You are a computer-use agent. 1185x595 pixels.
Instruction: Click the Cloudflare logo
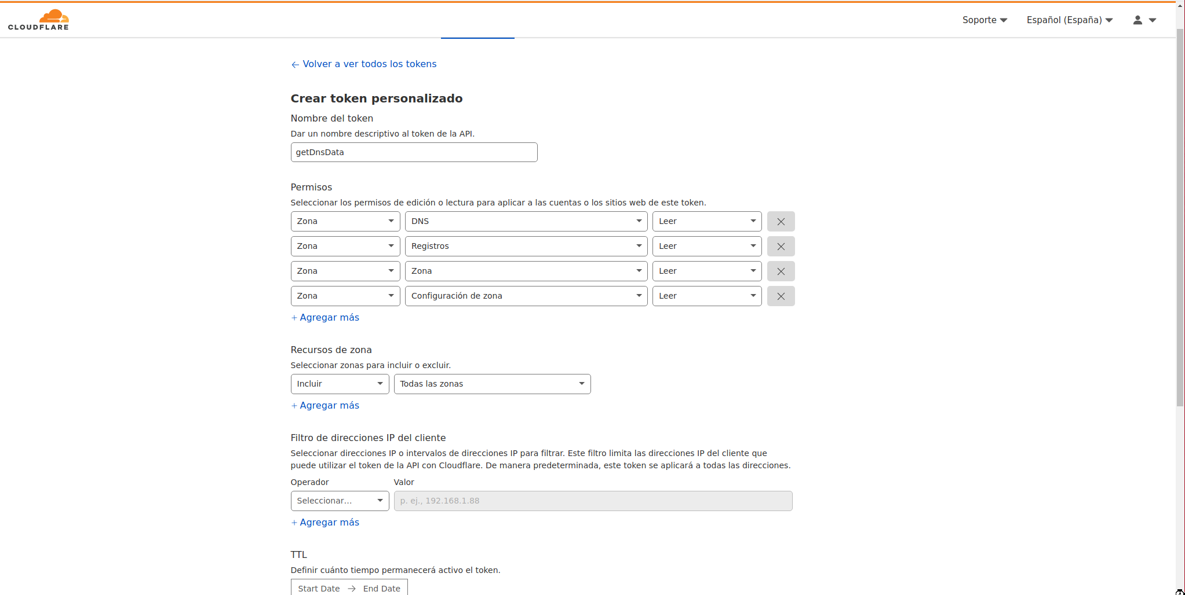click(38, 20)
